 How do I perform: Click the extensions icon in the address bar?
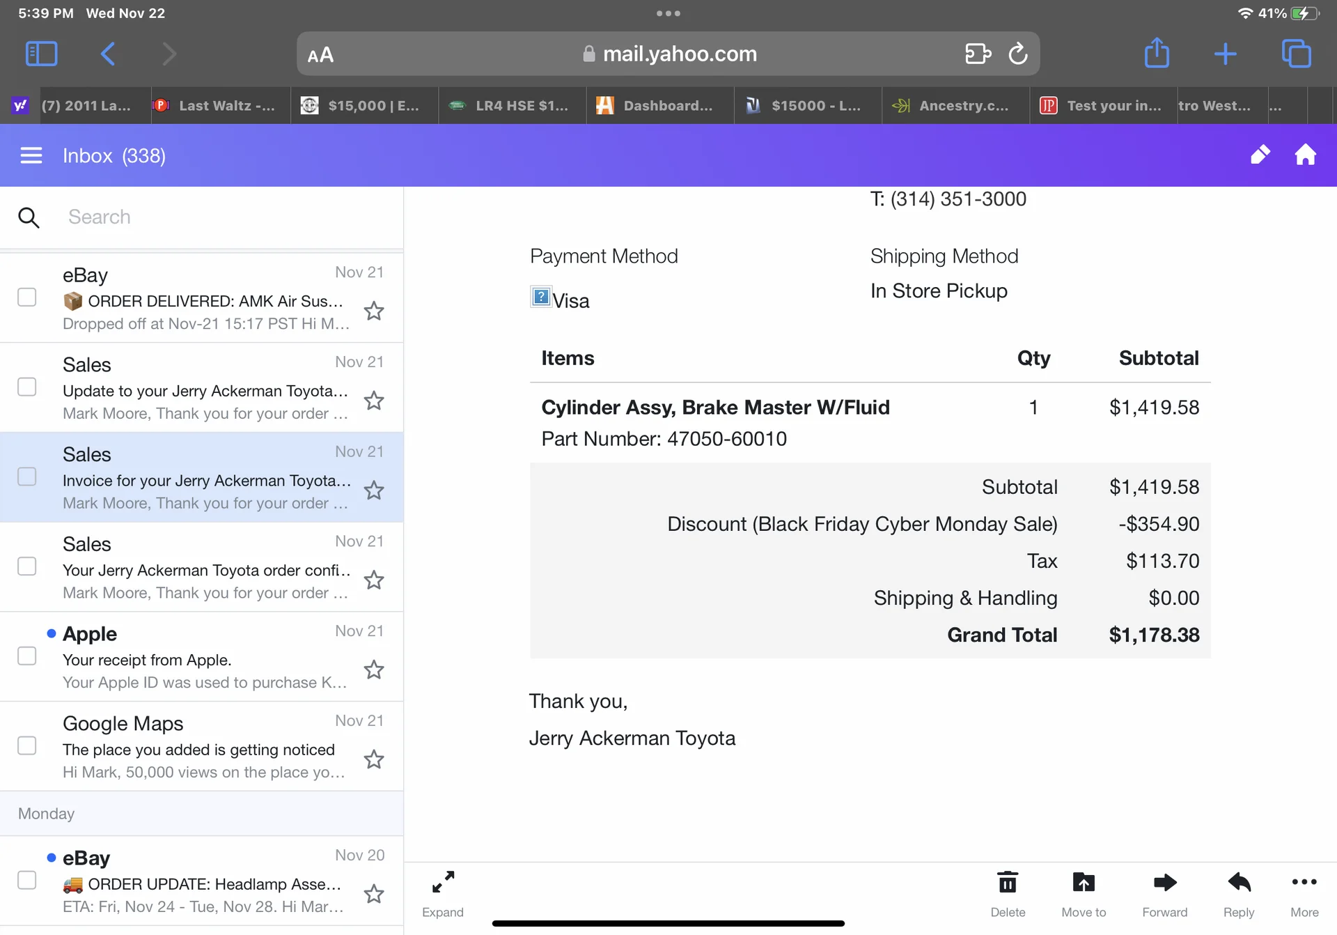978,54
